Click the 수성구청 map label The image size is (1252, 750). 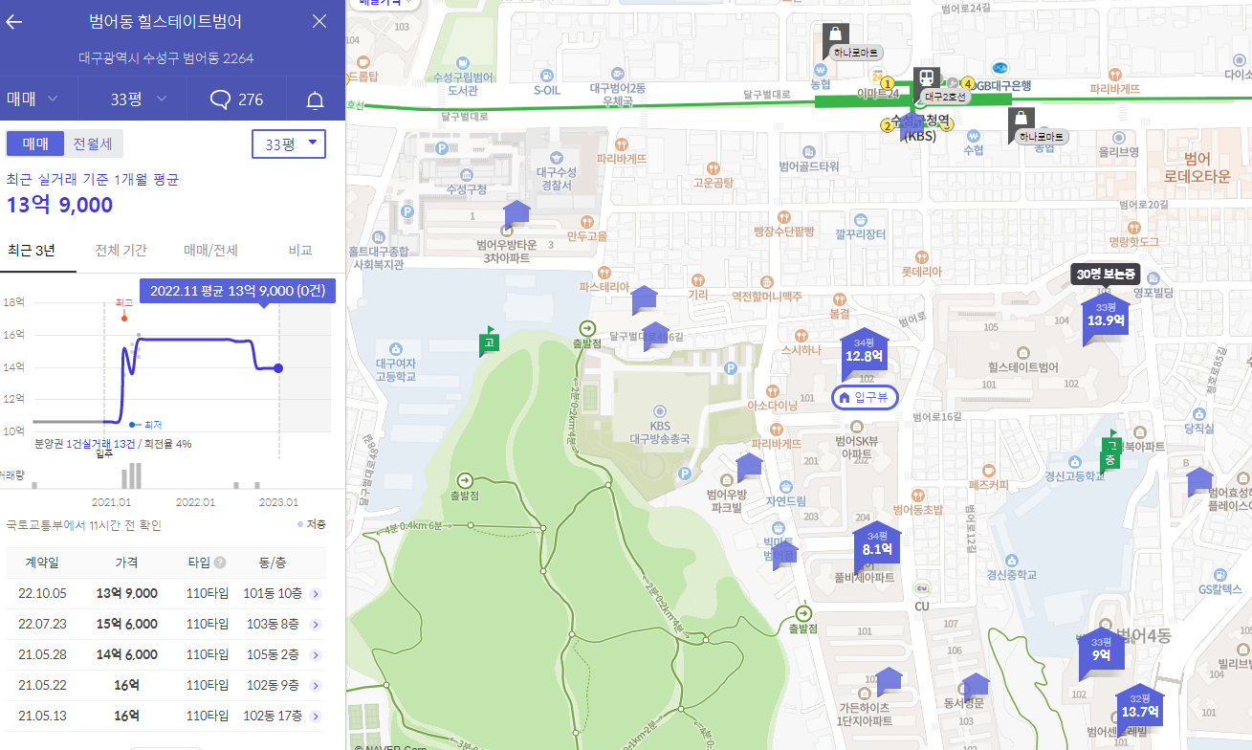pos(468,190)
